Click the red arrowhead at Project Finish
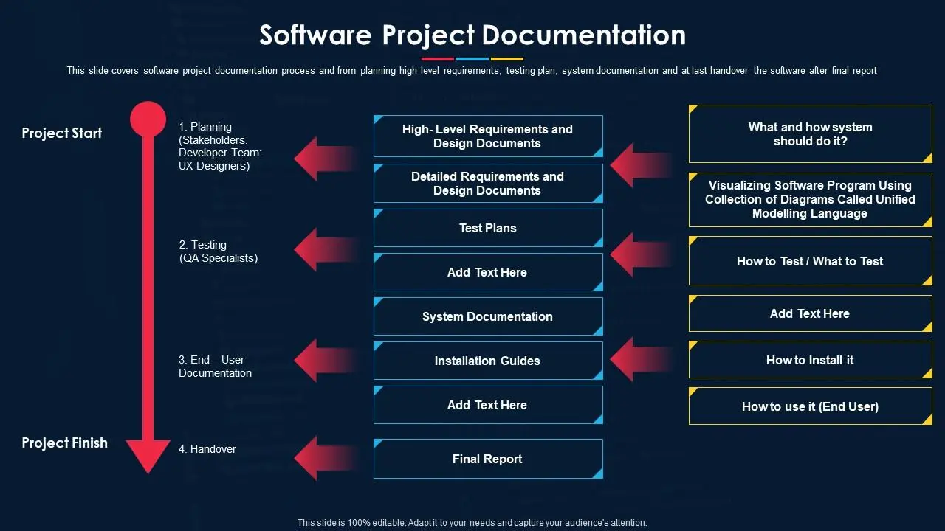This screenshot has height=531, width=945. [x=148, y=454]
